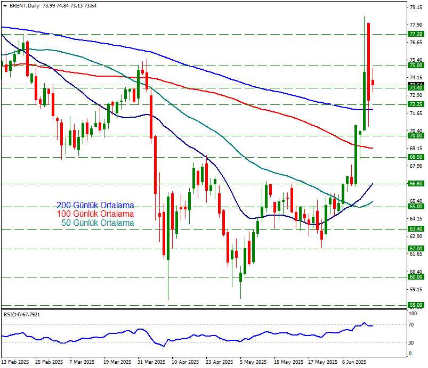The width and height of the screenshot is (428, 368).
Task: Click the BRENT,Daily symbol title
Action: click(x=25, y=6)
